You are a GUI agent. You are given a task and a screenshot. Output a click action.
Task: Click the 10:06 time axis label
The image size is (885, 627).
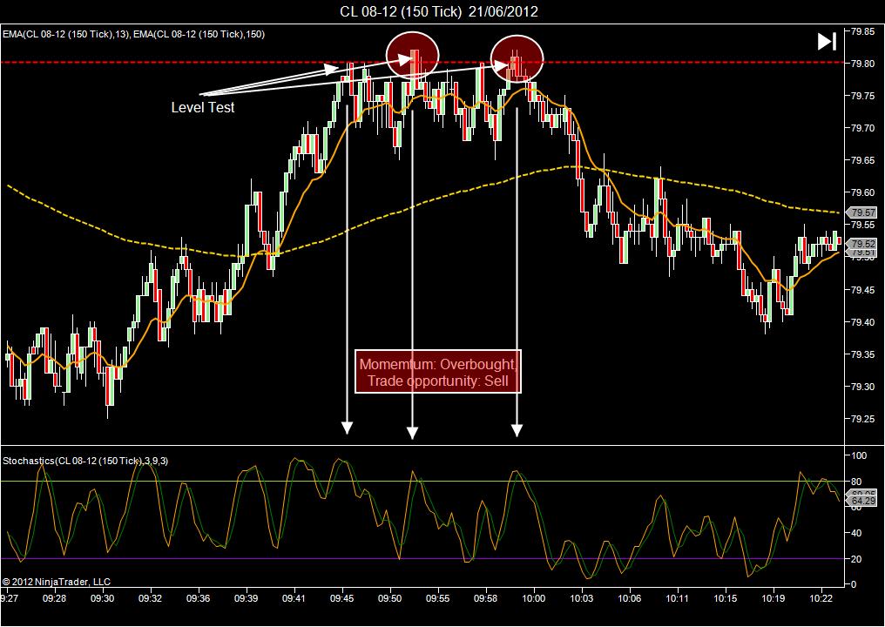629,598
